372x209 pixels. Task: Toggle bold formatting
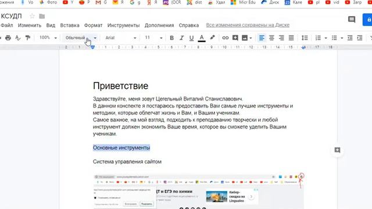pos(172,38)
